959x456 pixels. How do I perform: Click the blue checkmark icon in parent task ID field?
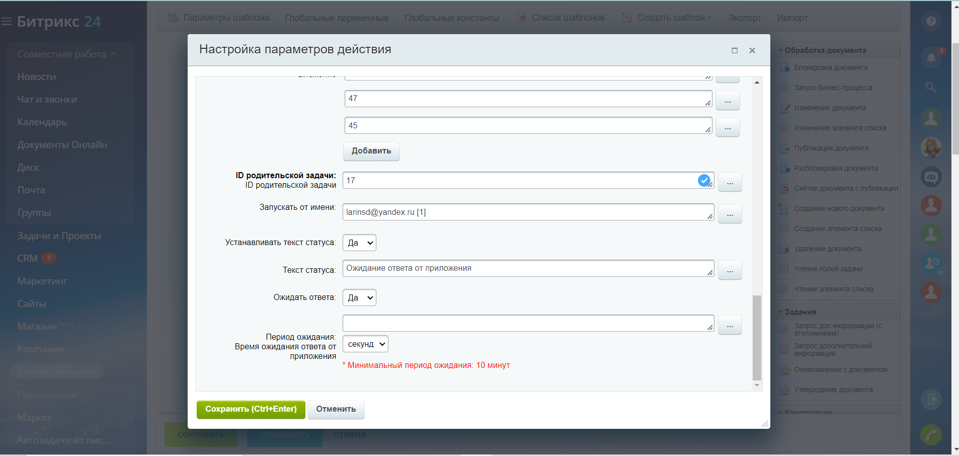[704, 180]
